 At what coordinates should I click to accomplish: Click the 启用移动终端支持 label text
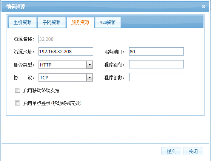coord(41,90)
